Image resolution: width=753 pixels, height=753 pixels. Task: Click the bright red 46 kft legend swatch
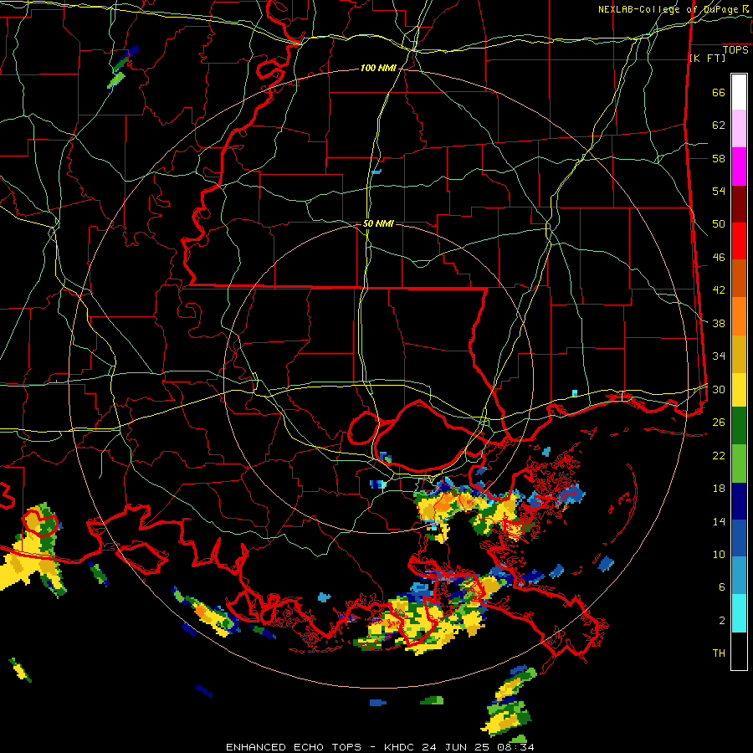[x=739, y=241]
